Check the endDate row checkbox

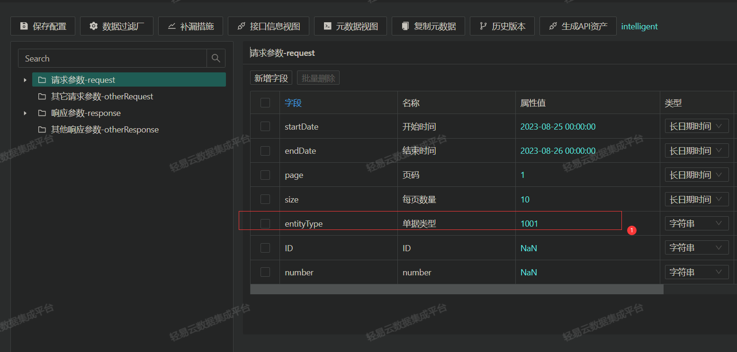pyautogui.click(x=265, y=150)
